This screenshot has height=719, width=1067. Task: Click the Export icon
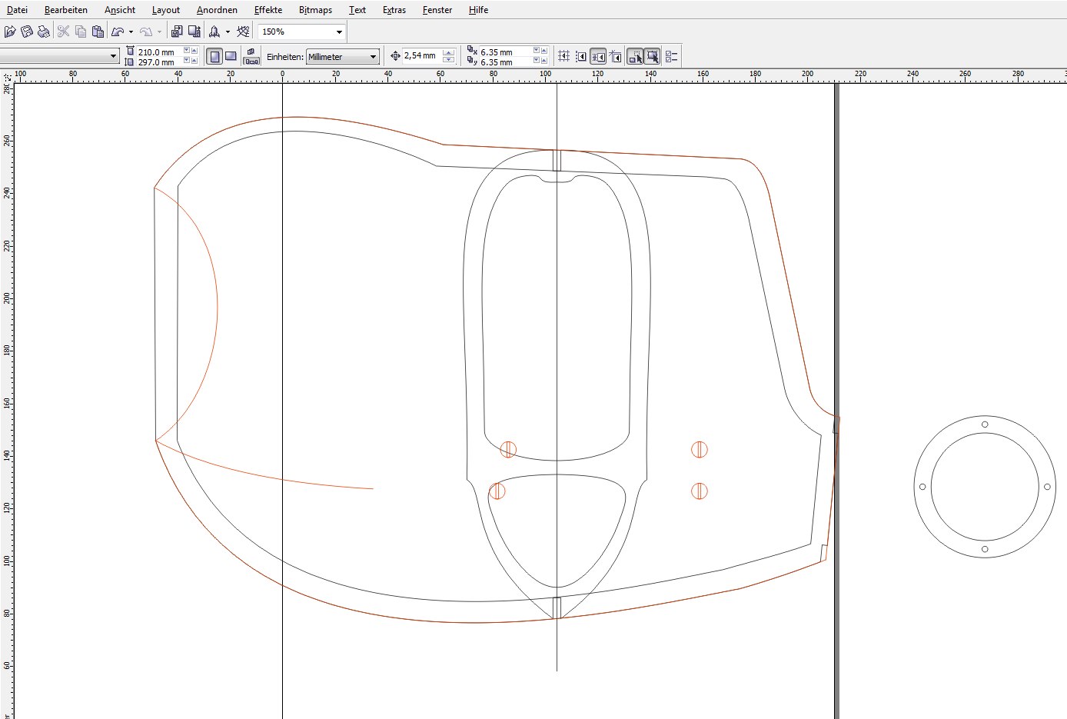point(194,32)
